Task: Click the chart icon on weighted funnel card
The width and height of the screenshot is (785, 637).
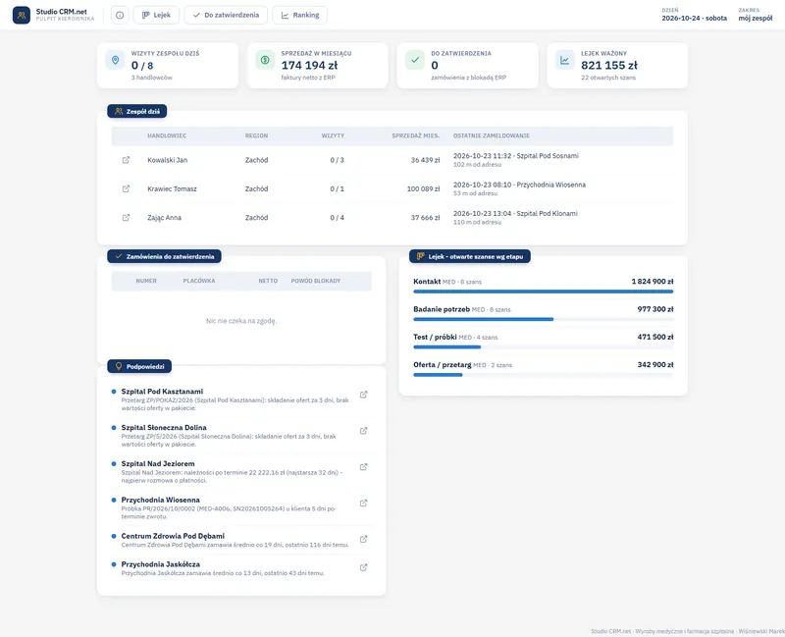Action: coord(565,60)
